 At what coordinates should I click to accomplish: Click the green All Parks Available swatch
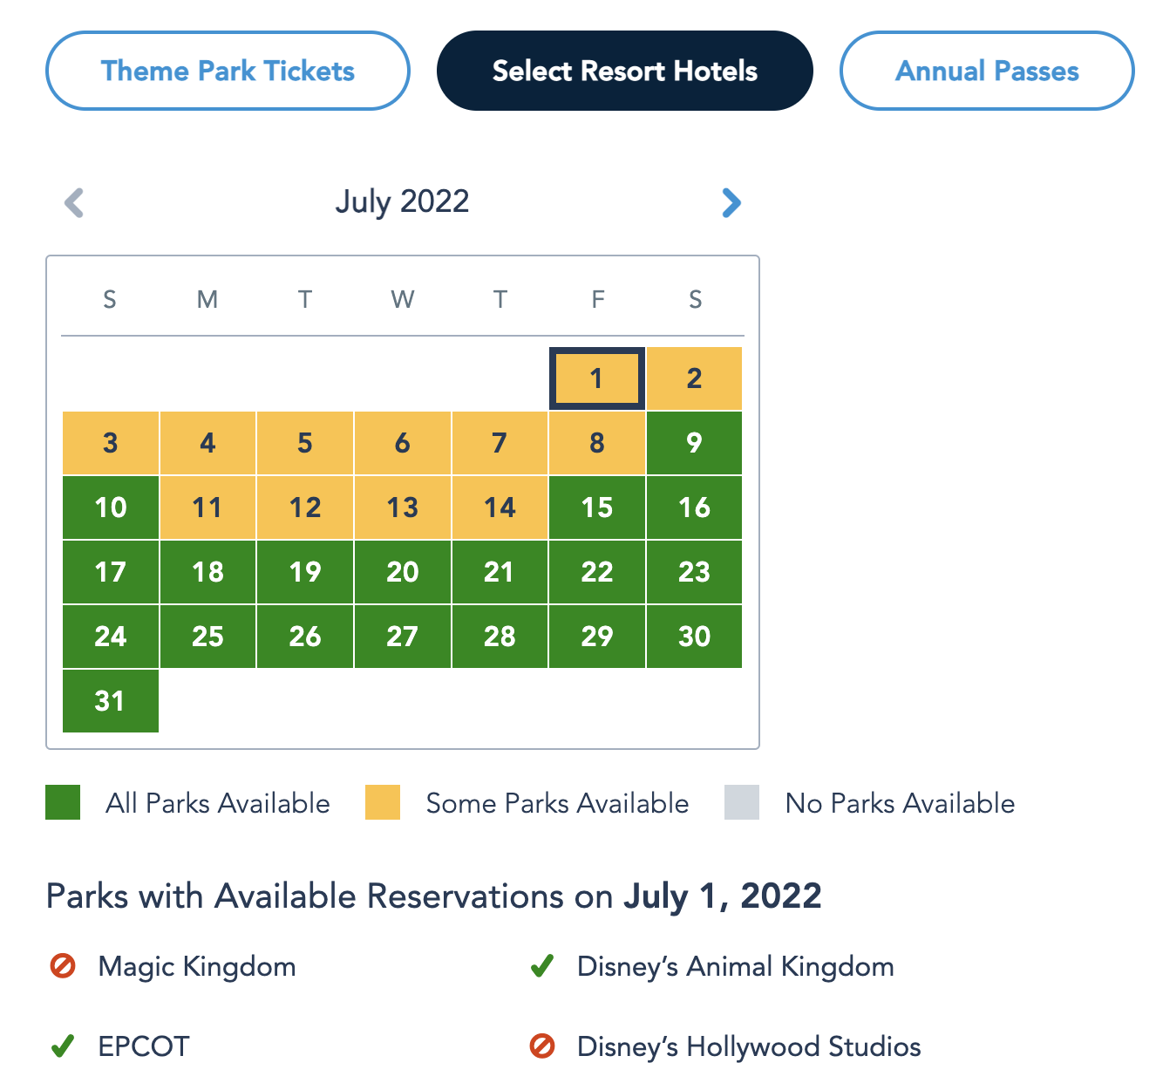63,802
